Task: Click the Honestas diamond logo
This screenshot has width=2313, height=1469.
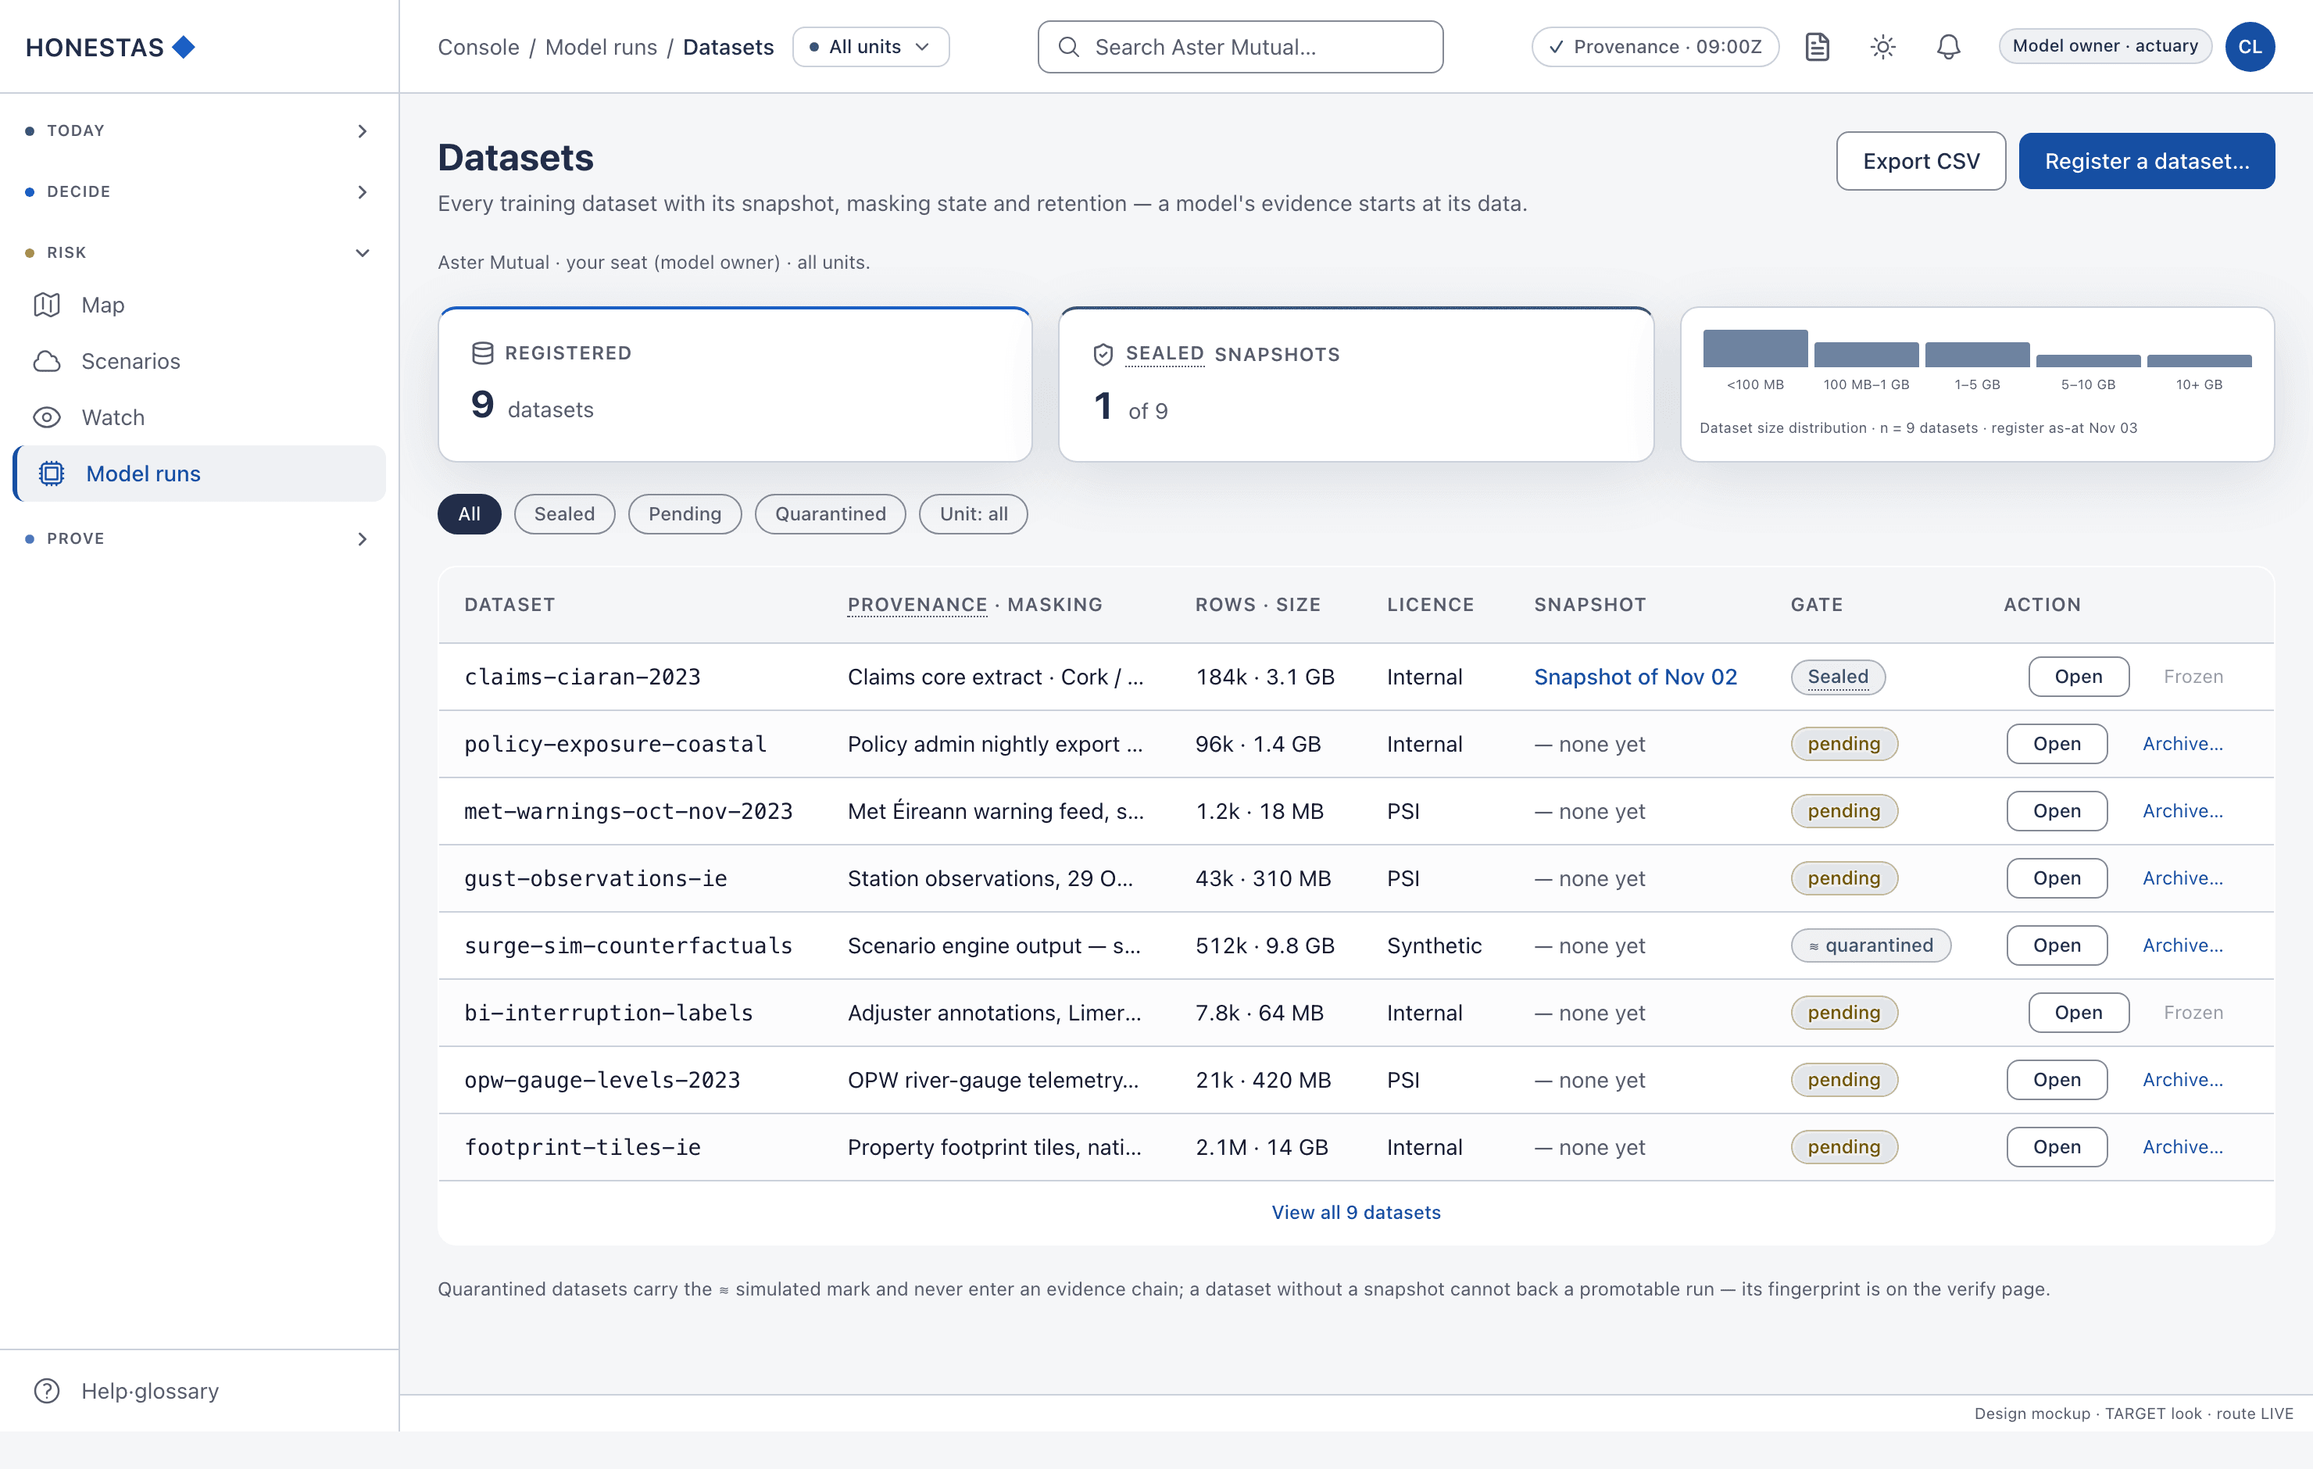Action: click(184, 46)
